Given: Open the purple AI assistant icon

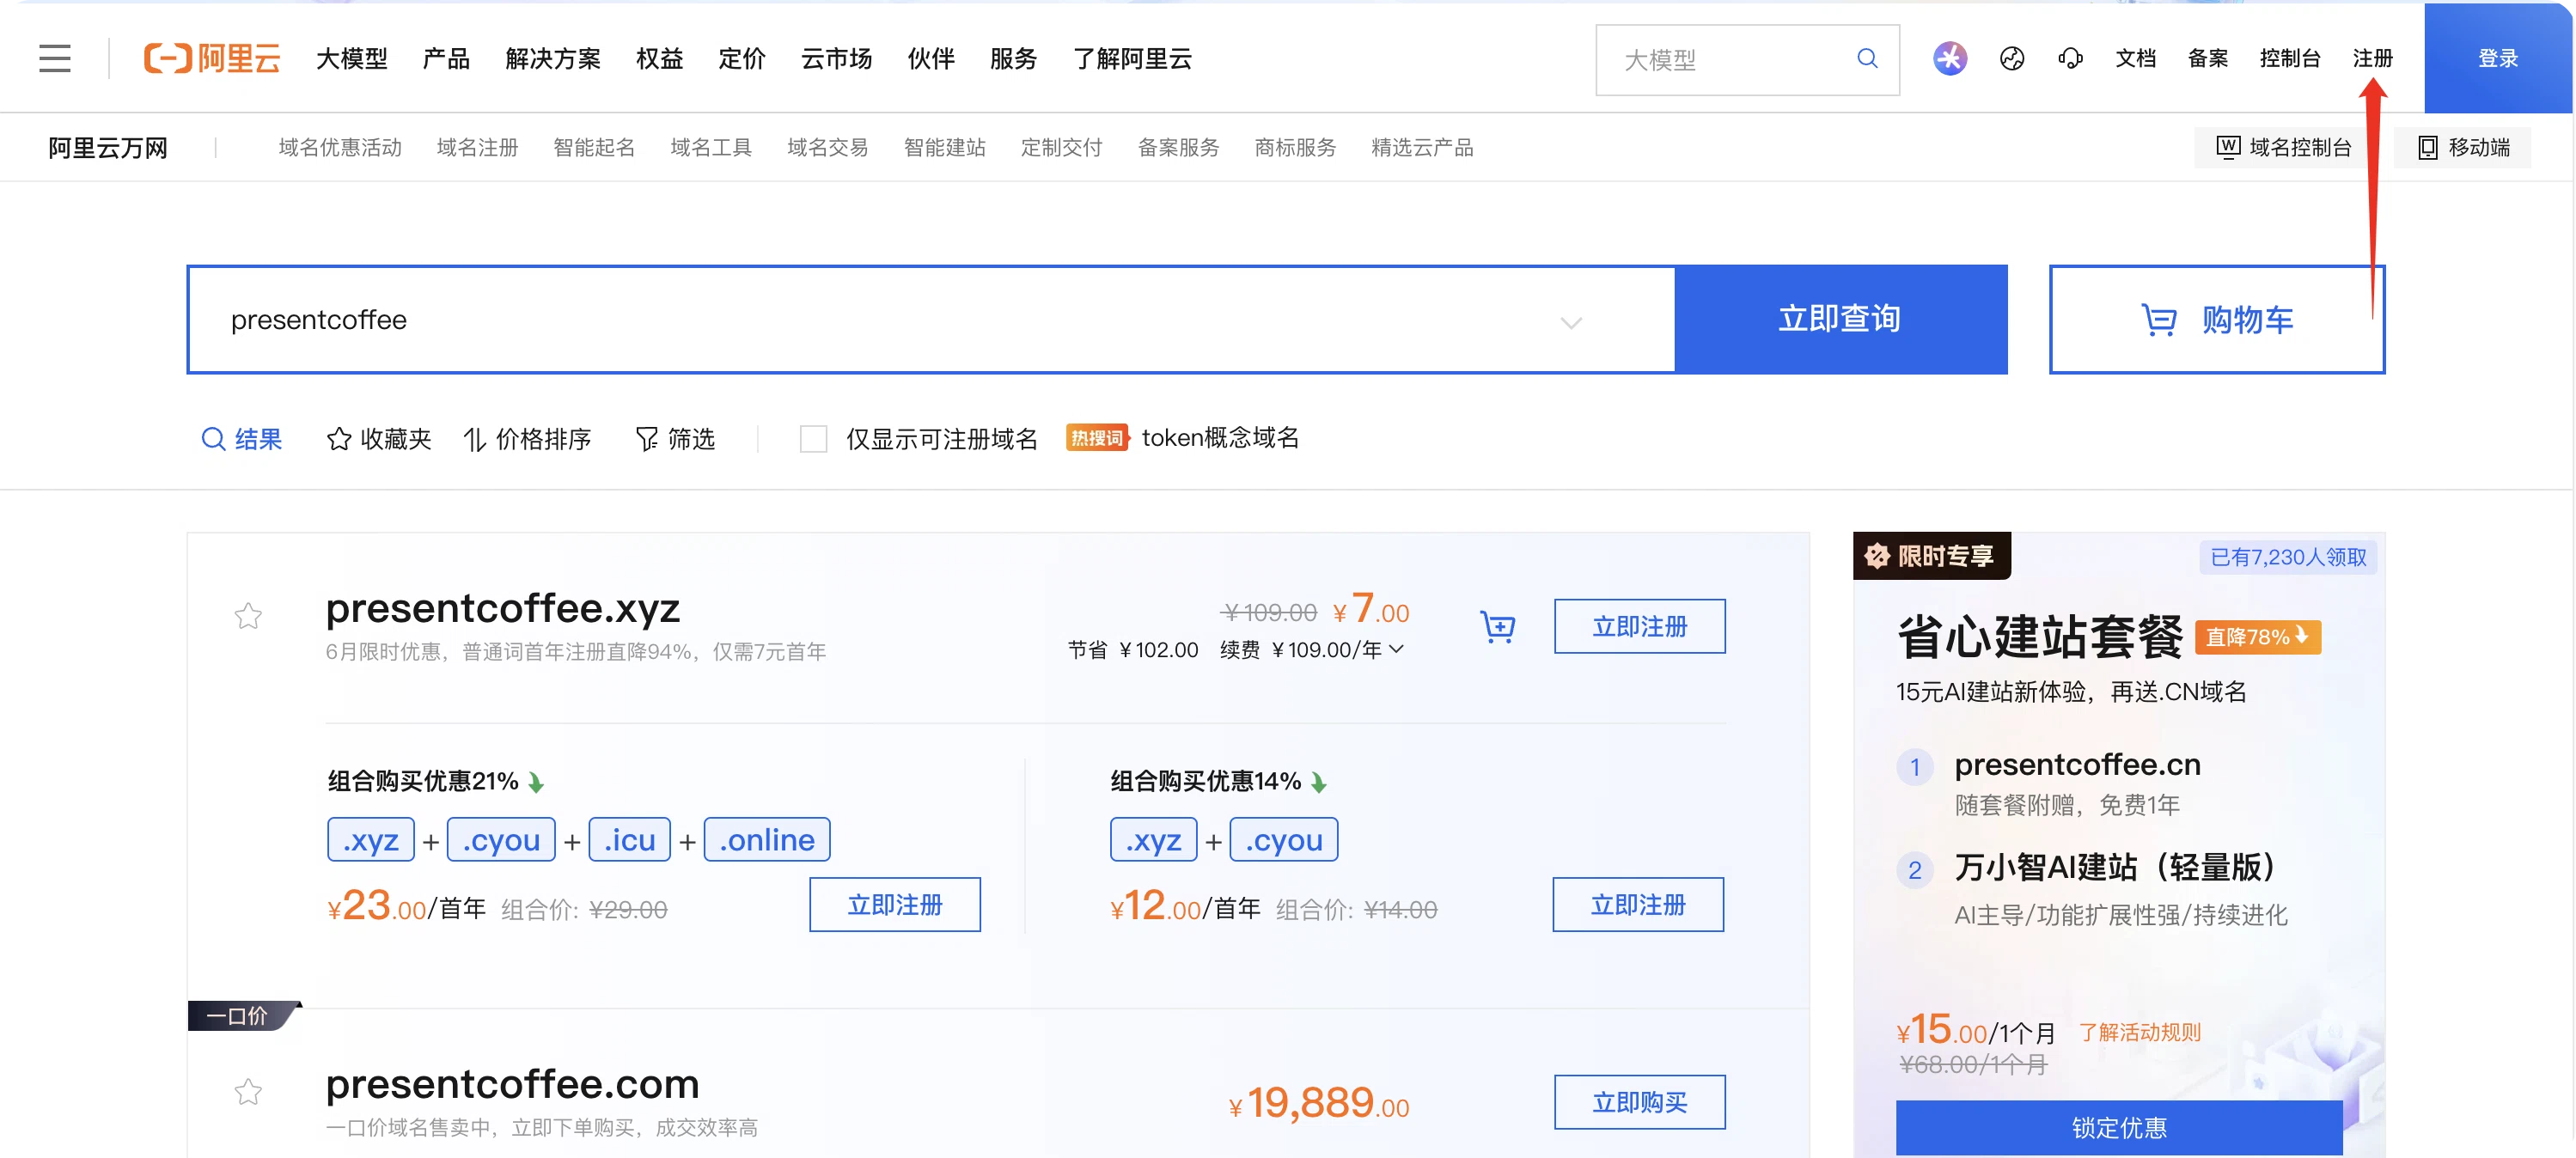Looking at the screenshot, I should click(x=1949, y=58).
